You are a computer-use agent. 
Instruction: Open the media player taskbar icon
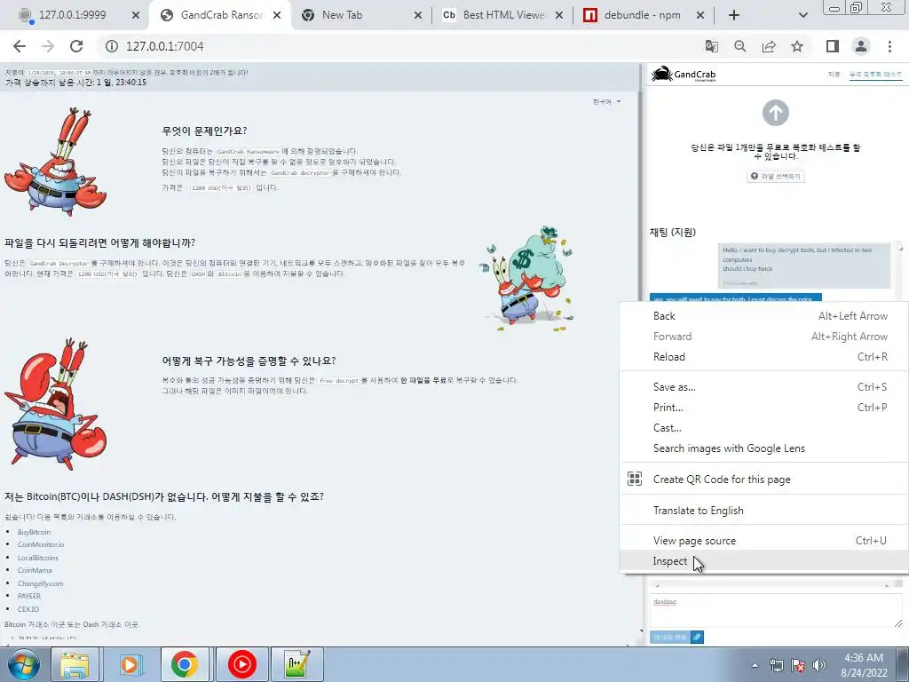click(130, 664)
